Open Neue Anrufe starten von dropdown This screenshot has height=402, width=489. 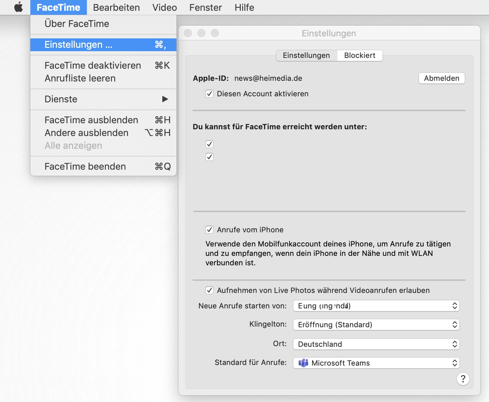[376, 306]
